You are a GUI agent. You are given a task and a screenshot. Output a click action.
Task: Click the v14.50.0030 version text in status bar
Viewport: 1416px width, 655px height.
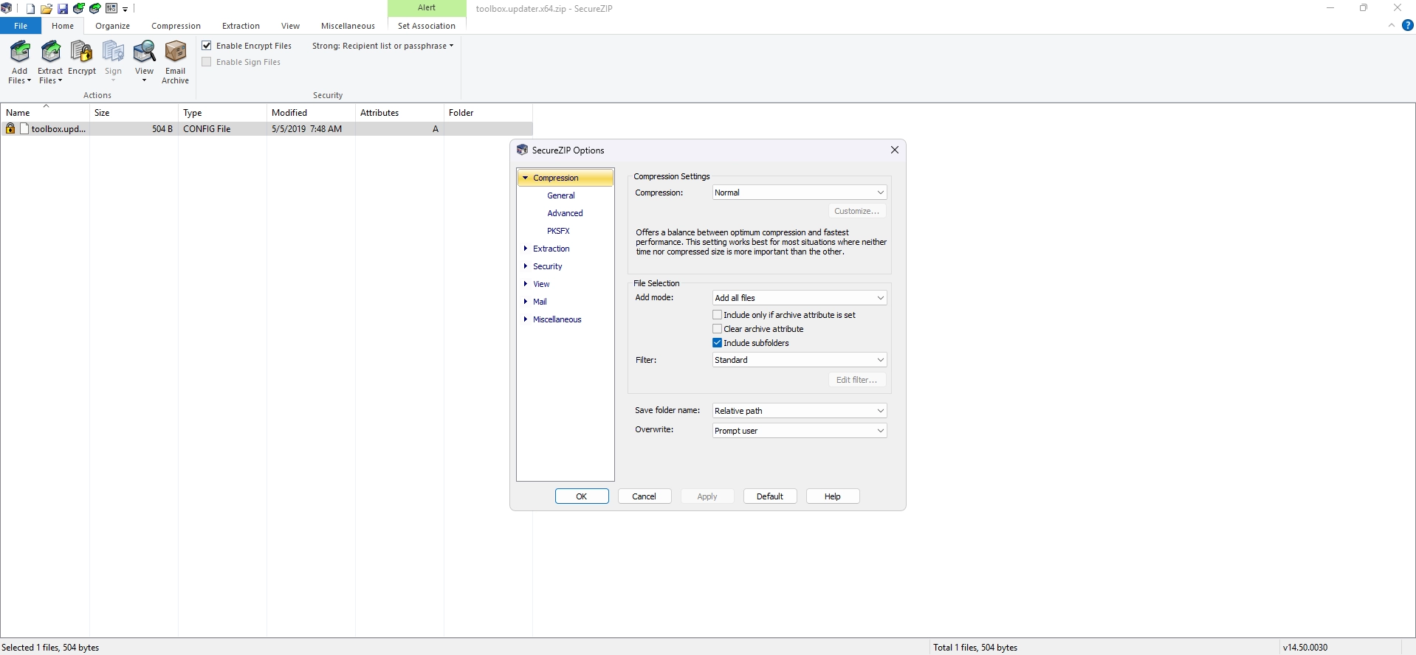point(1305,648)
